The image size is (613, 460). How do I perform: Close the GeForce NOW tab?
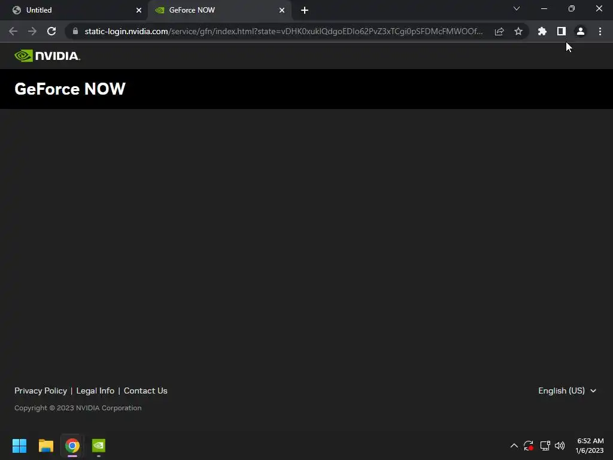[282, 10]
